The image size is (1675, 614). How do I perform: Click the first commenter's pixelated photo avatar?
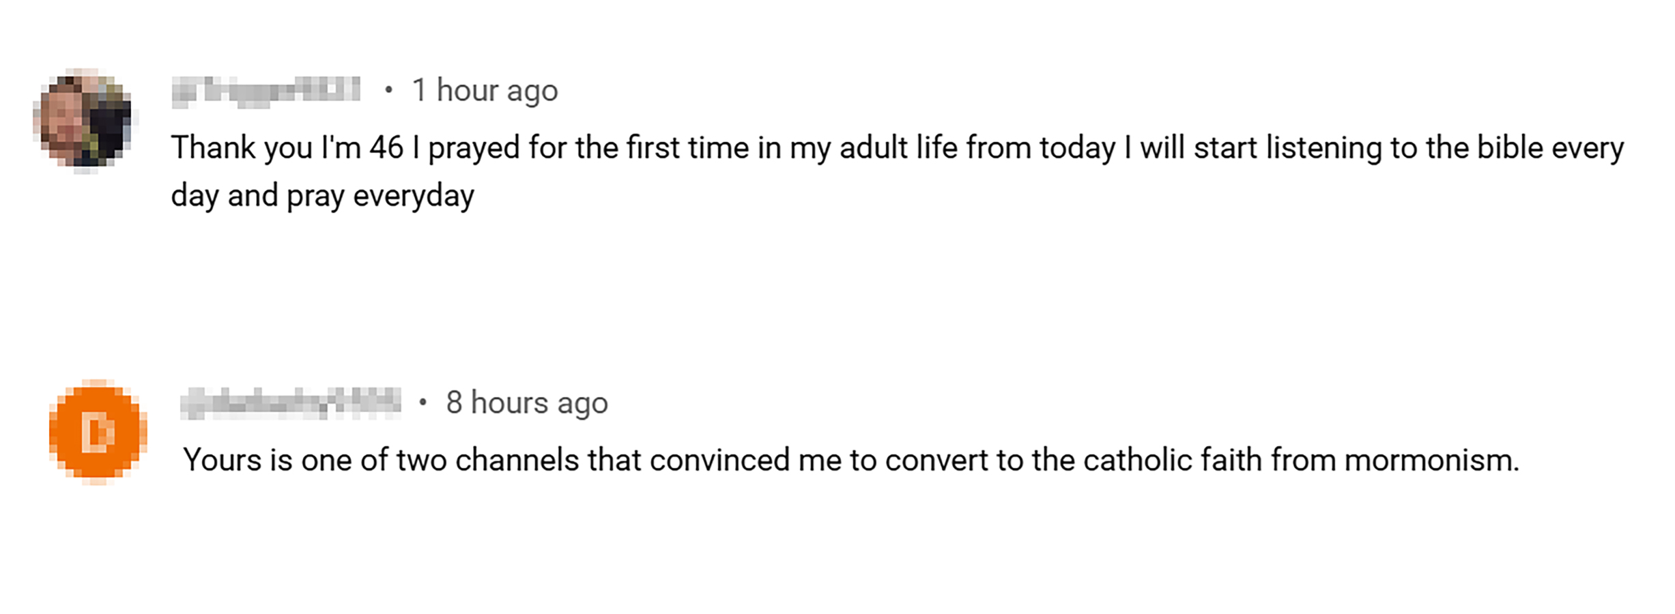tap(83, 121)
